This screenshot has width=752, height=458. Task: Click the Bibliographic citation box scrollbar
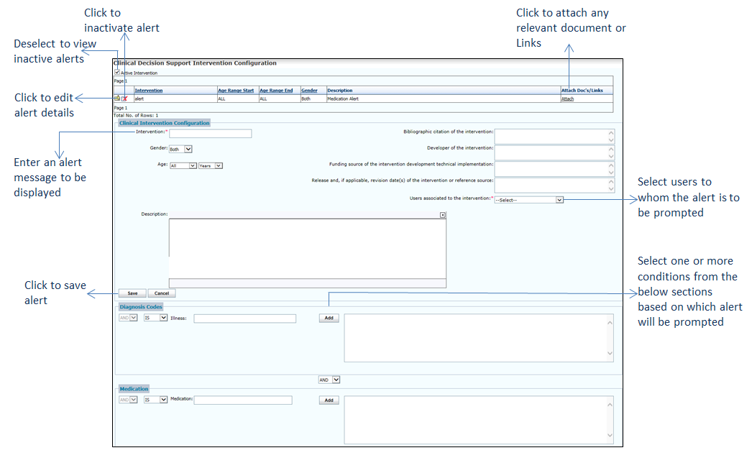(611, 136)
